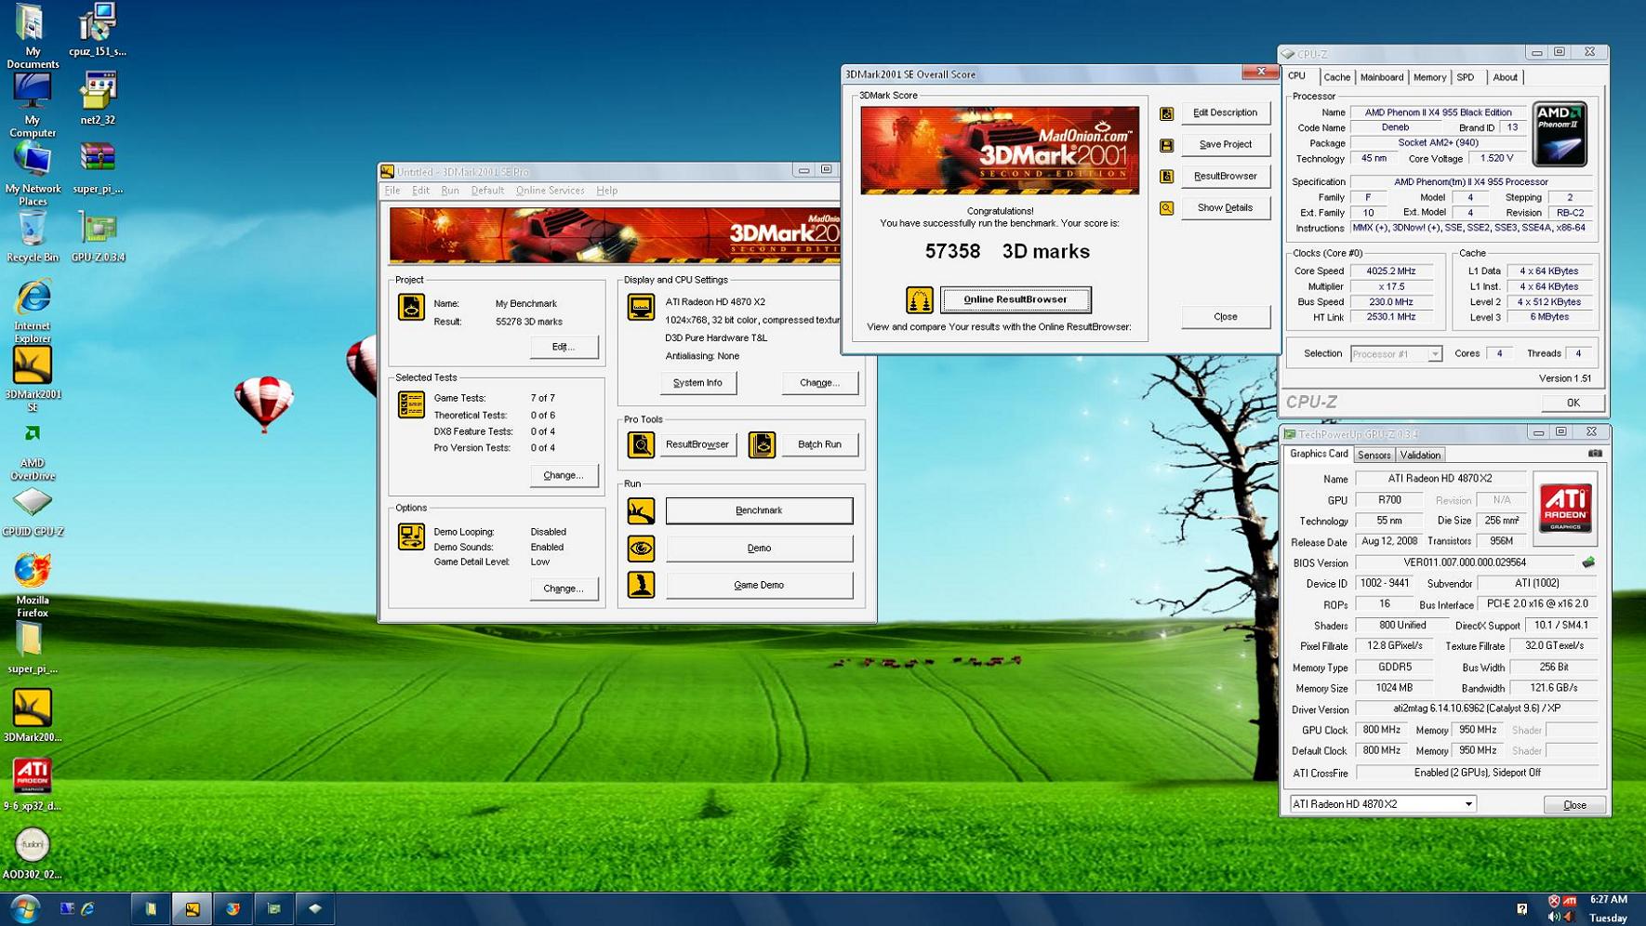
Task: Select the Mozilla Firefox desktop icon
Action: click(32, 586)
